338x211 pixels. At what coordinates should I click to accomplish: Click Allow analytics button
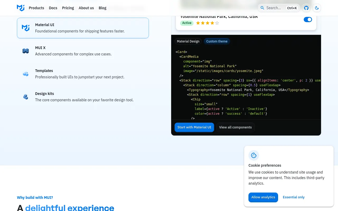(x=263, y=197)
